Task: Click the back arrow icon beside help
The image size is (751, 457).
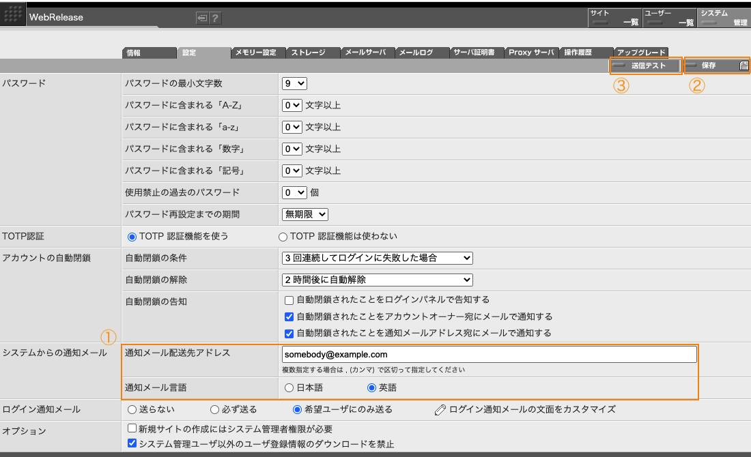Action: [203, 18]
